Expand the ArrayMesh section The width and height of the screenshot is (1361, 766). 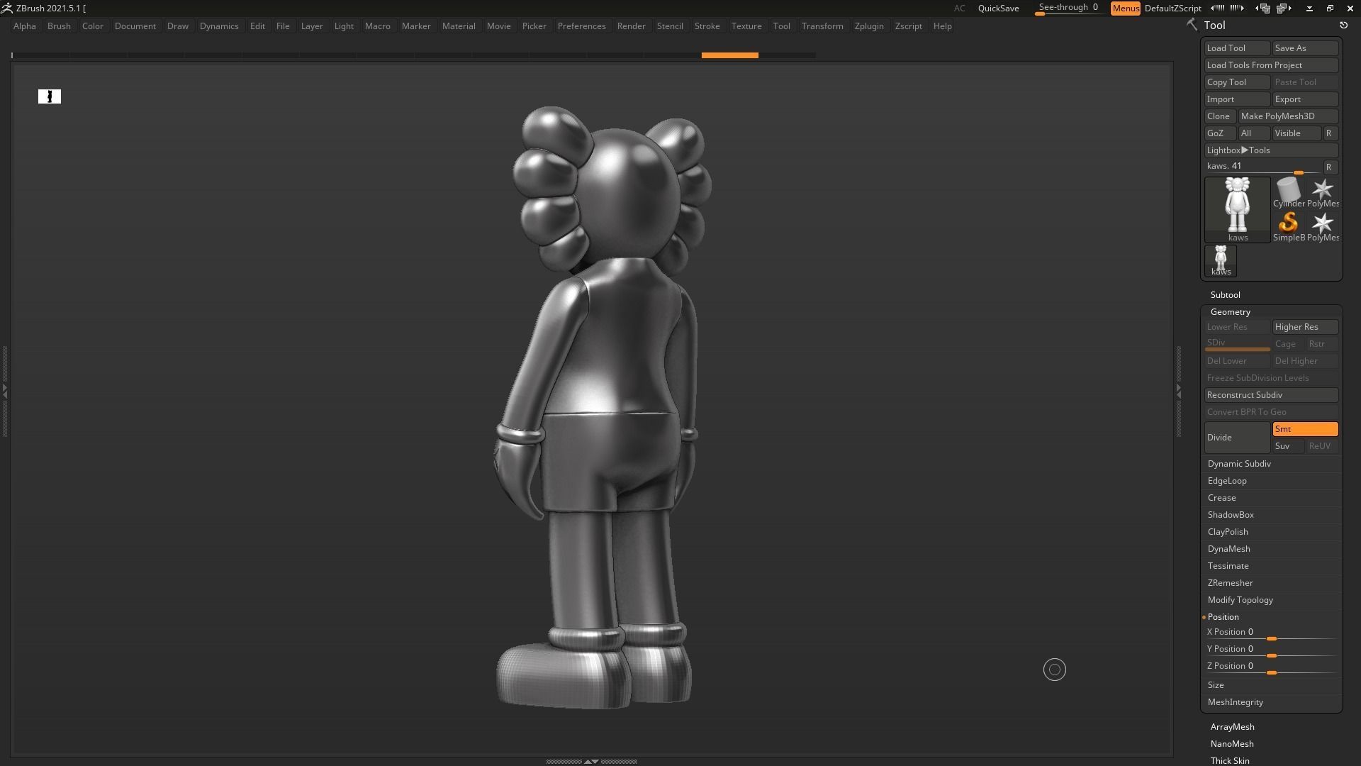1233,727
